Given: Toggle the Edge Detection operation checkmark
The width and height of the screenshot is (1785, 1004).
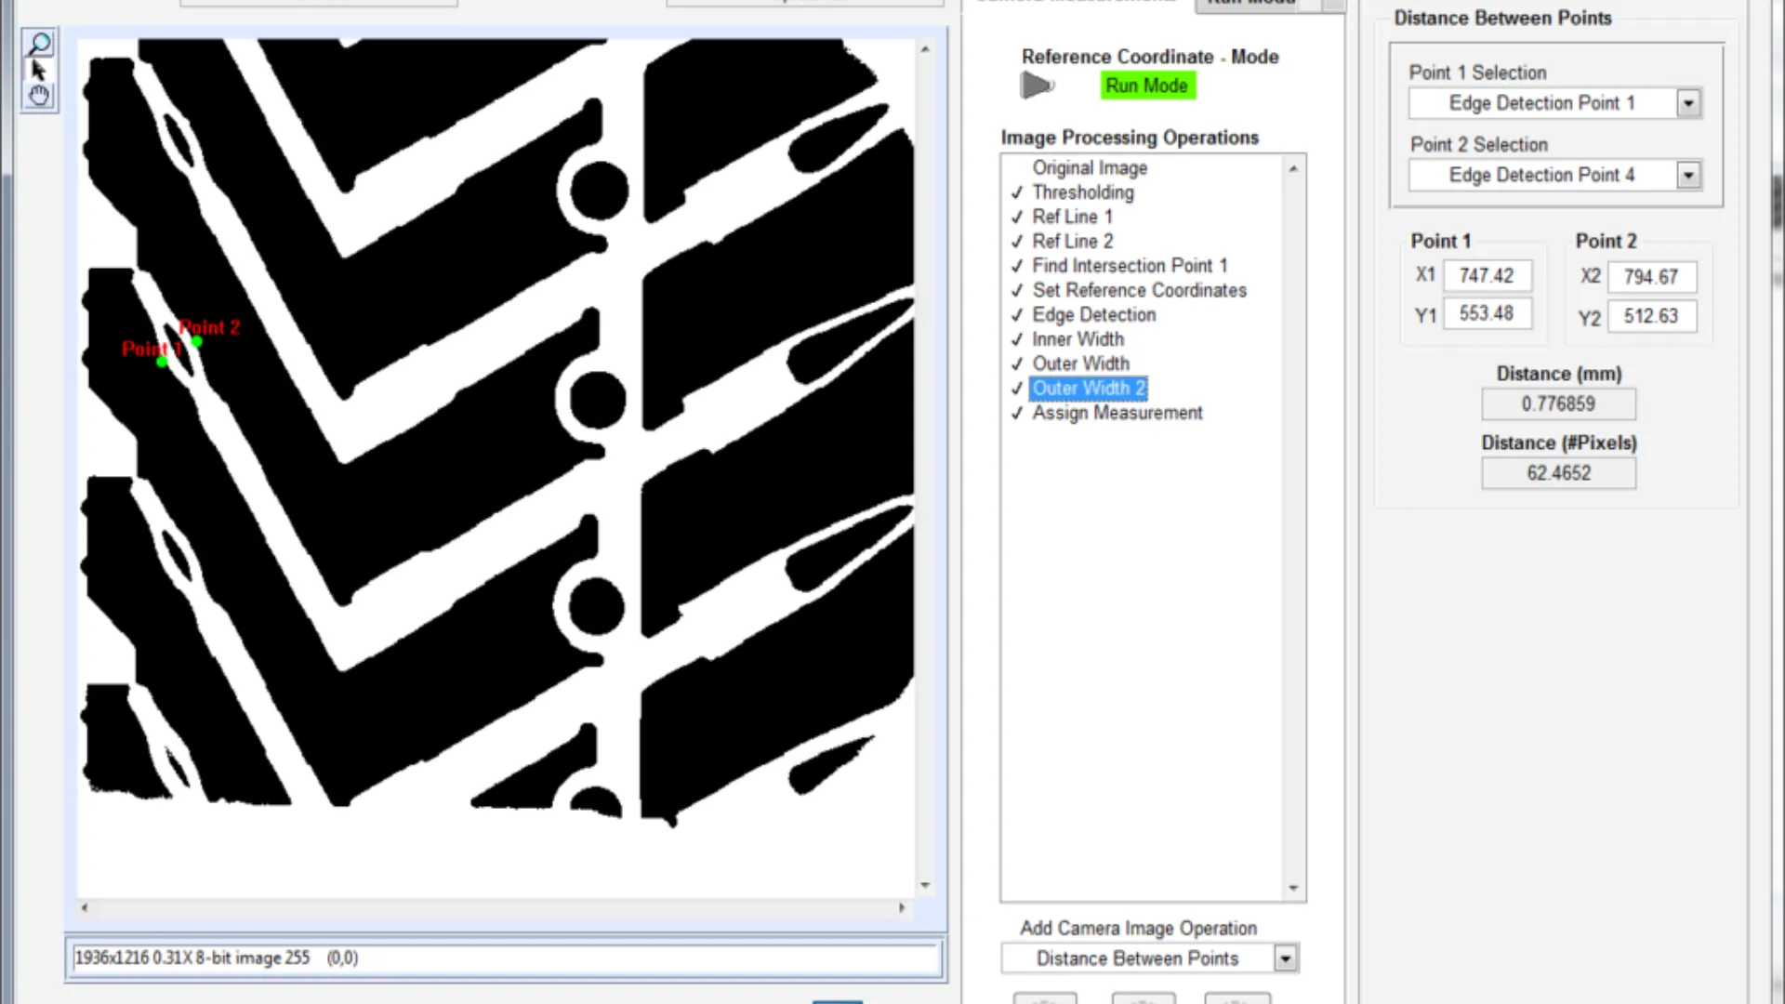Looking at the screenshot, I should [1017, 315].
